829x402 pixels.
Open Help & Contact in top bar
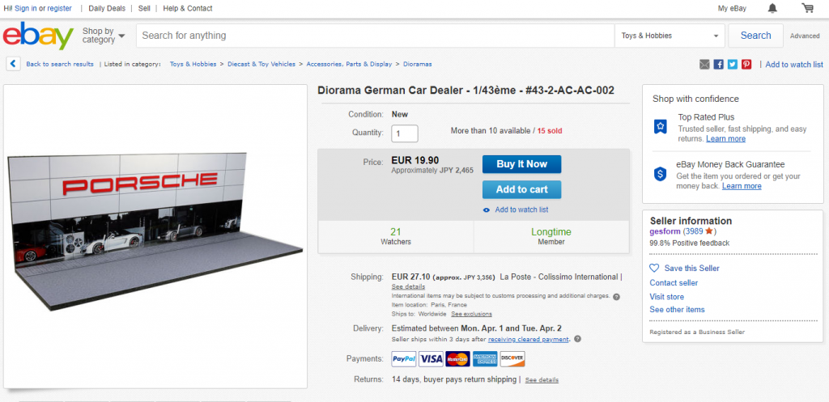click(x=188, y=8)
